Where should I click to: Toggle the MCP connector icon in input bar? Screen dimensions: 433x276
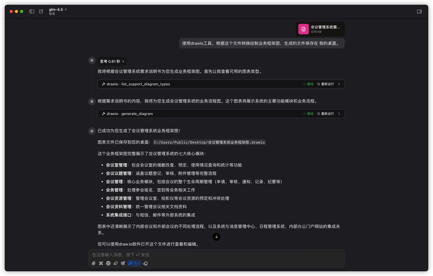click(123, 263)
